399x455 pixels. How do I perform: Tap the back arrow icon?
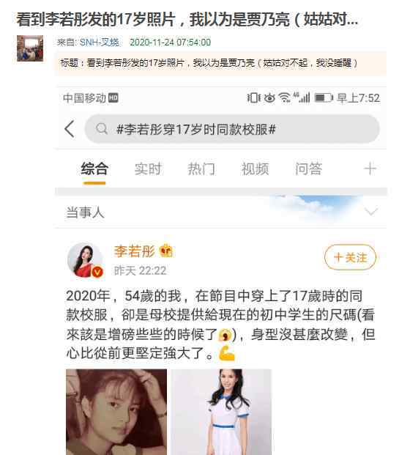pos(70,129)
